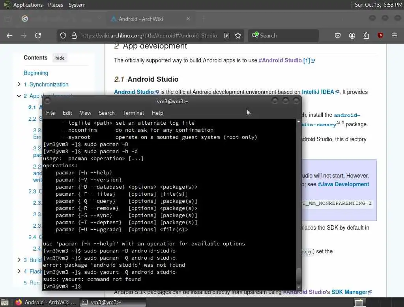Open terminal Edit menu
The image size is (404, 307).
click(x=67, y=113)
